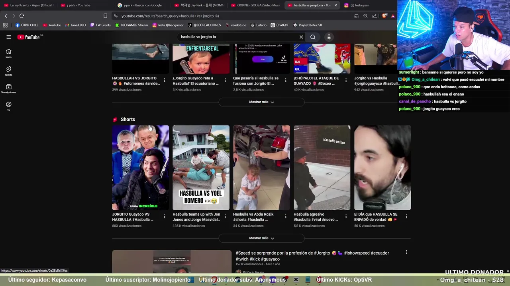This screenshot has height=286, width=510.
Task: Play the Hasbulla vs Abdu Rozik short thumbnail
Action: [x=261, y=168]
